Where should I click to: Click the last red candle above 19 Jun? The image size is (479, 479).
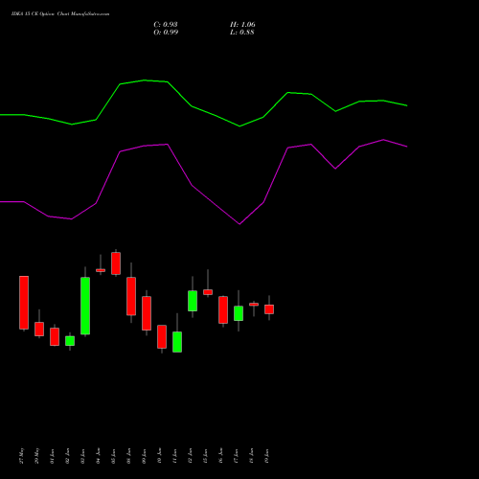point(269,309)
